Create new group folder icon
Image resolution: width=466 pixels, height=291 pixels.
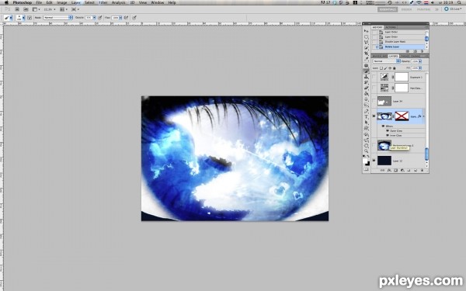(409, 170)
